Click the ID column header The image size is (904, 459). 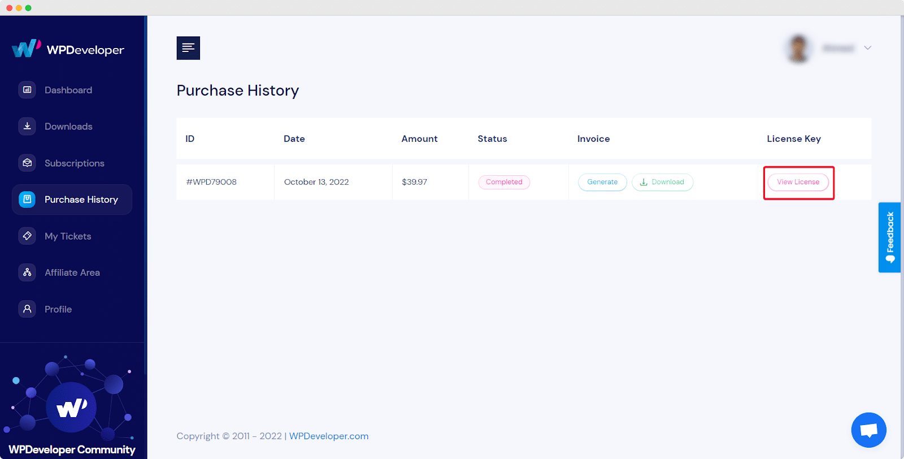[190, 138]
